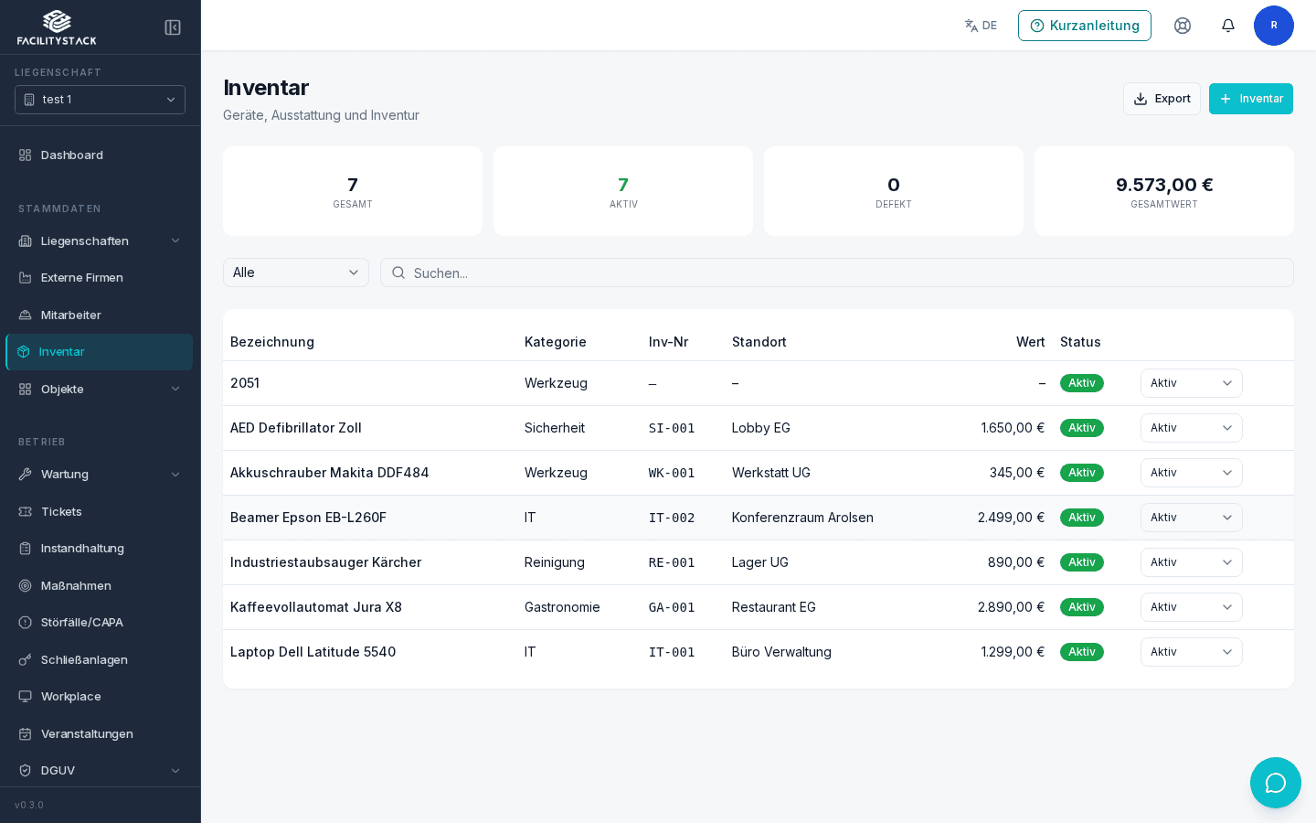The height and width of the screenshot is (823, 1316).
Task: Collapse the sidebar with the panel icon
Action: click(x=173, y=27)
